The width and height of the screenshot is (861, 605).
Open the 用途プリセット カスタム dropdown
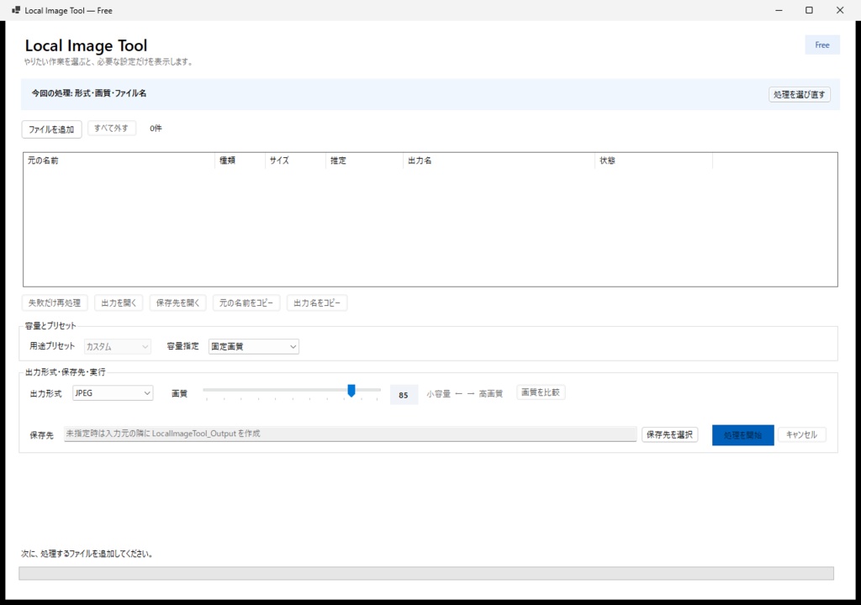point(118,346)
